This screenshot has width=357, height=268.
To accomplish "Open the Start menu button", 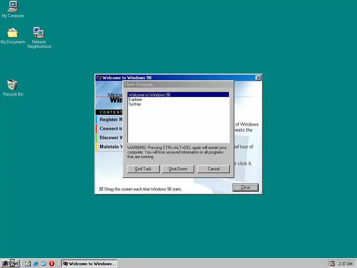I will pyautogui.click(x=10, y=263).
